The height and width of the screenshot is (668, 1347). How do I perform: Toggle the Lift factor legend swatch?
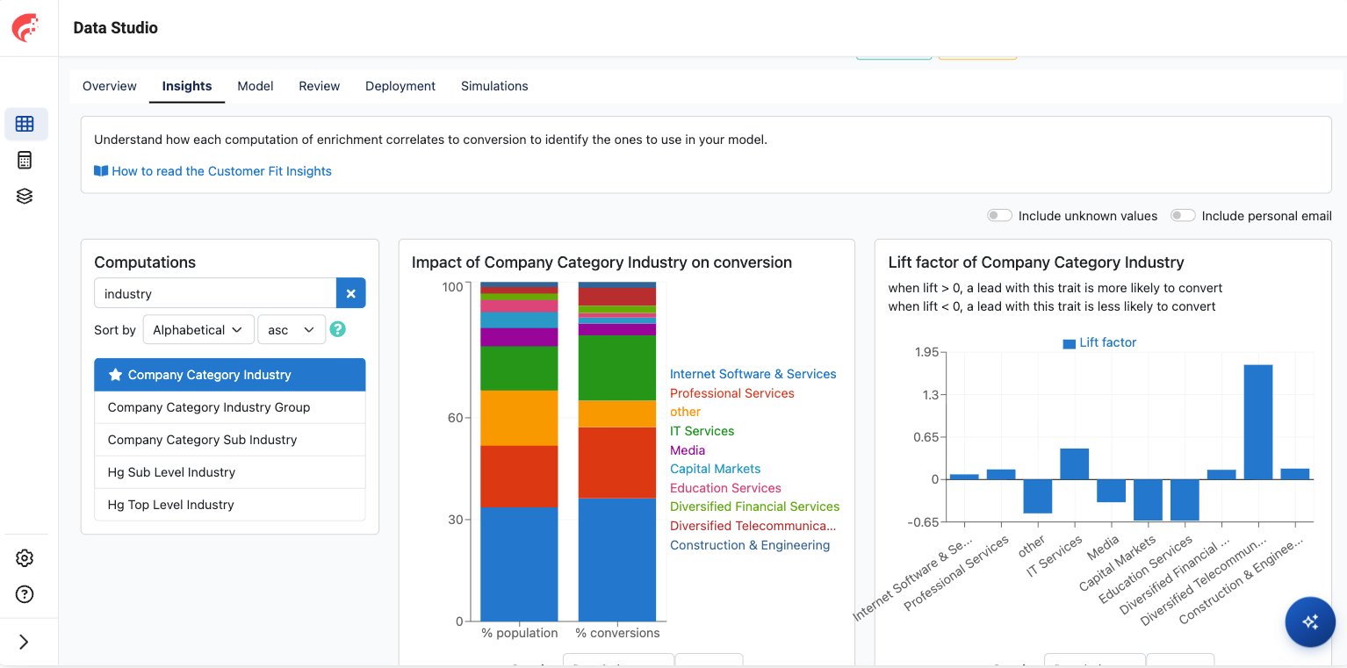(1069, 343)
